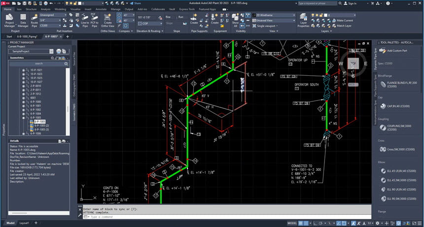Viewport: 424px width, 227px height.
Task: Open the 2D Wireframe visual style dropdown
Action: coord(274,15)
